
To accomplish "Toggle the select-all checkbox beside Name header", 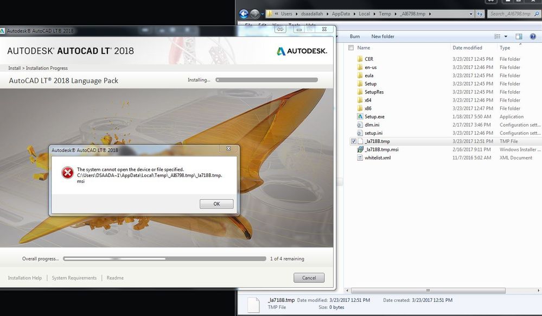I will point(351,48).
